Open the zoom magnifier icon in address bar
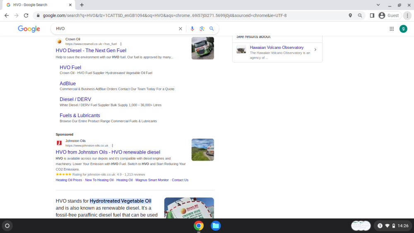Viewport: 414px width, 233px height. [x=360, y=16]
